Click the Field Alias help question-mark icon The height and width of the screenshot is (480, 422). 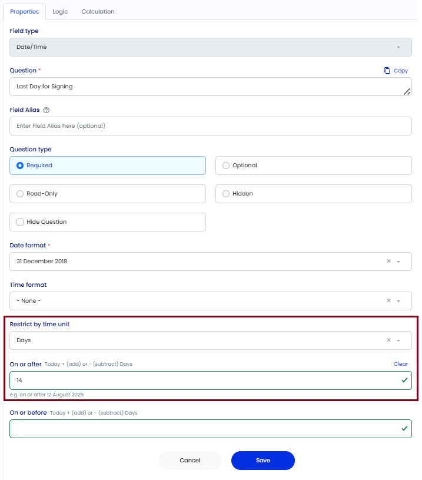[x=46, y=110]
